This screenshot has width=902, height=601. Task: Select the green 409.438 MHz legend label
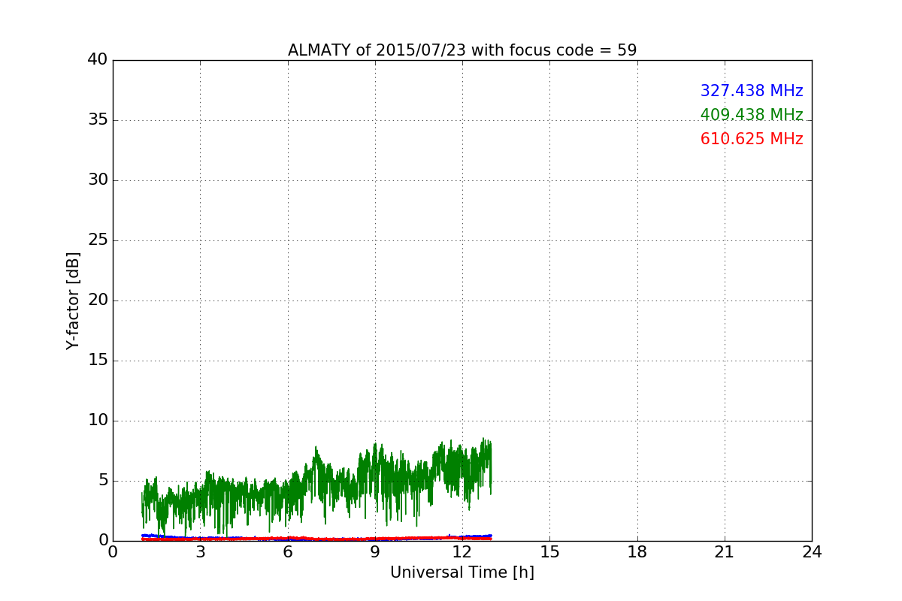pyautogui.click(x=752, y=115)
